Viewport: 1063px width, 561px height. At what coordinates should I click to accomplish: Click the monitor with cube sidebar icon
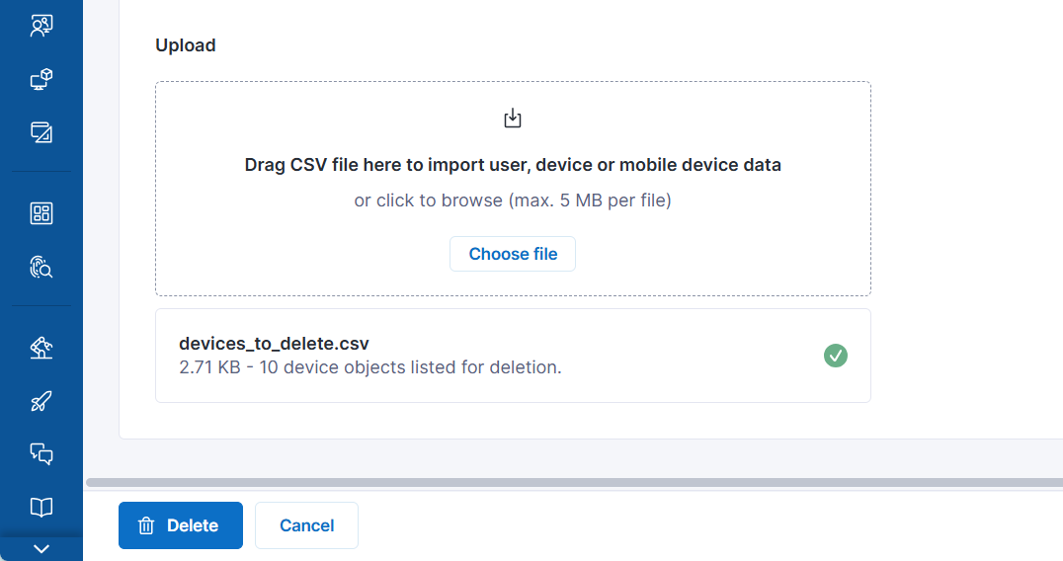click(x=41, y=80)
